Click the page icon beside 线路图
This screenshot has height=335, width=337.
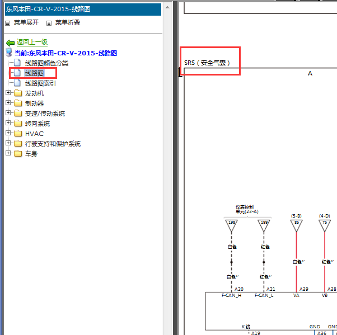point(17,73)
